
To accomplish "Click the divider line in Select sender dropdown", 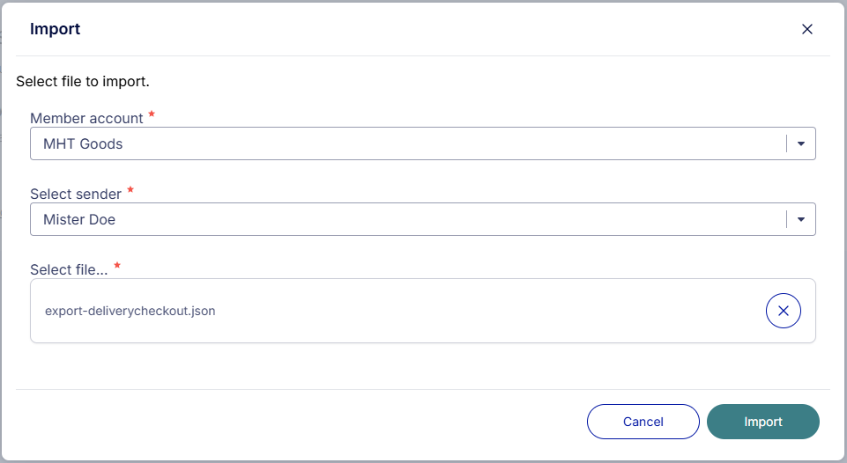I will pyautogui.click(x=786, y=219).
